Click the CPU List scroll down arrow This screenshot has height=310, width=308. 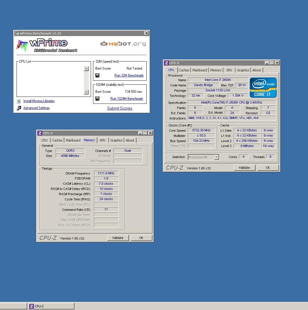86,92
